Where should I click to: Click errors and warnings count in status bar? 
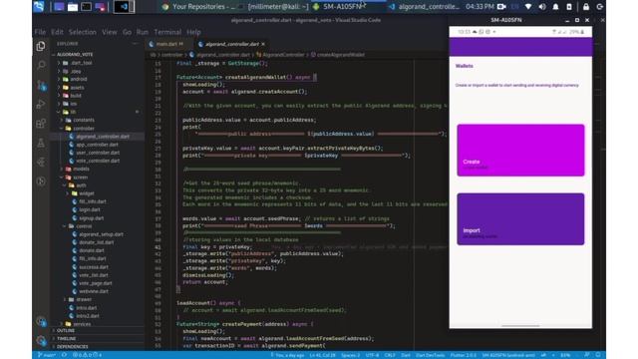pos(87,355)
